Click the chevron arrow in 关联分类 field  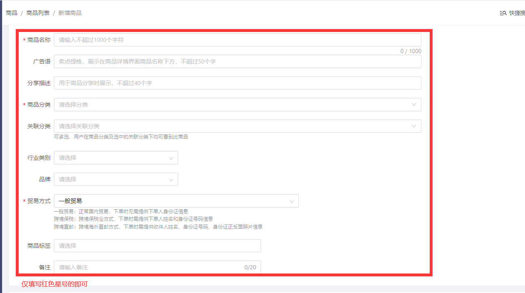[x=414, y=126]
